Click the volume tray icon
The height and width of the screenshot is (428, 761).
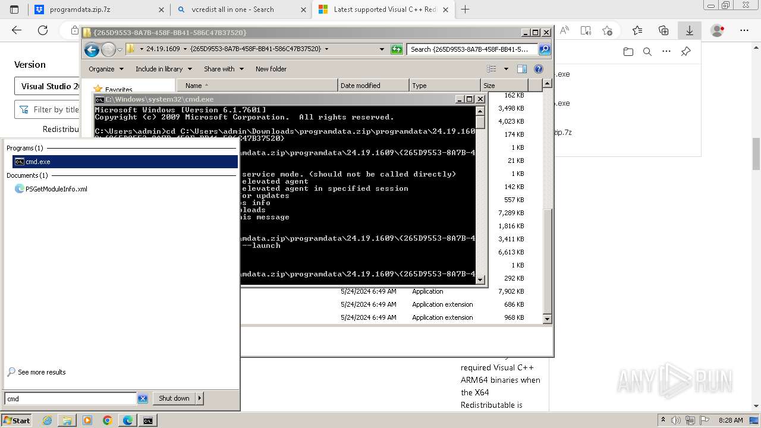[x=676, y=420]
